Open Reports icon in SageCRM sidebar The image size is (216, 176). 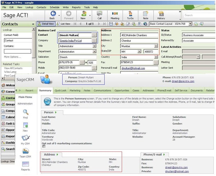point(26,164)
